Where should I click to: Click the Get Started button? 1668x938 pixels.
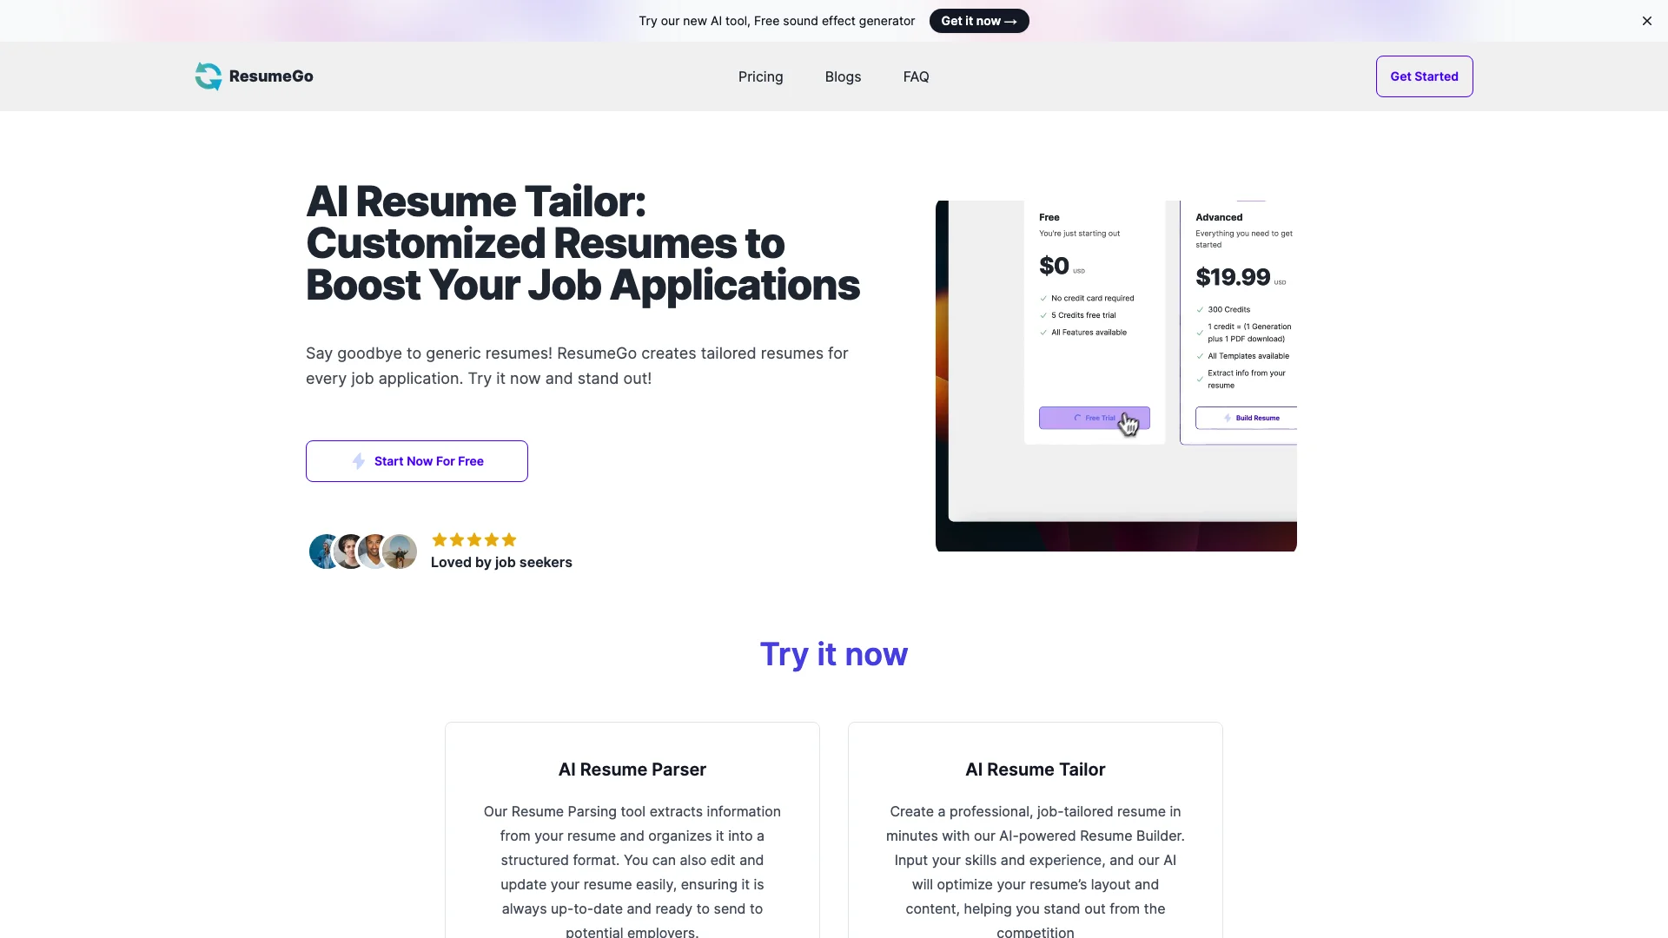tap(1424, 76)
